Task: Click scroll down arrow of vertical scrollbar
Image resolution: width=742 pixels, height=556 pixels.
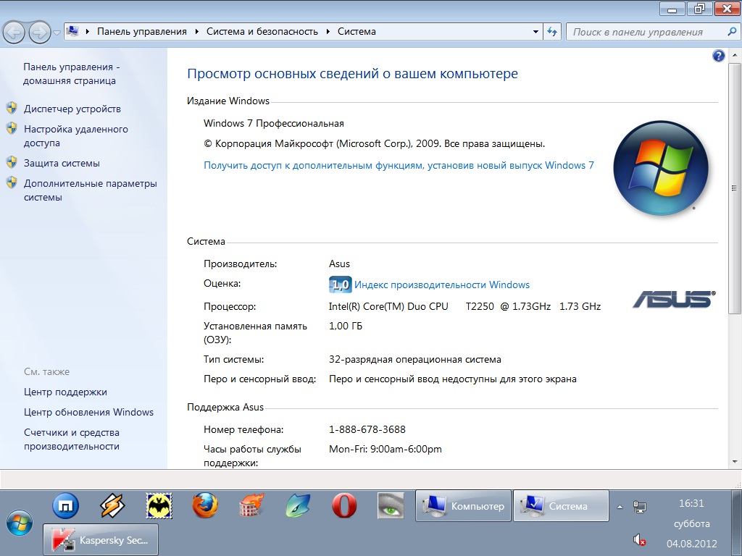Action: pos(735,461)
